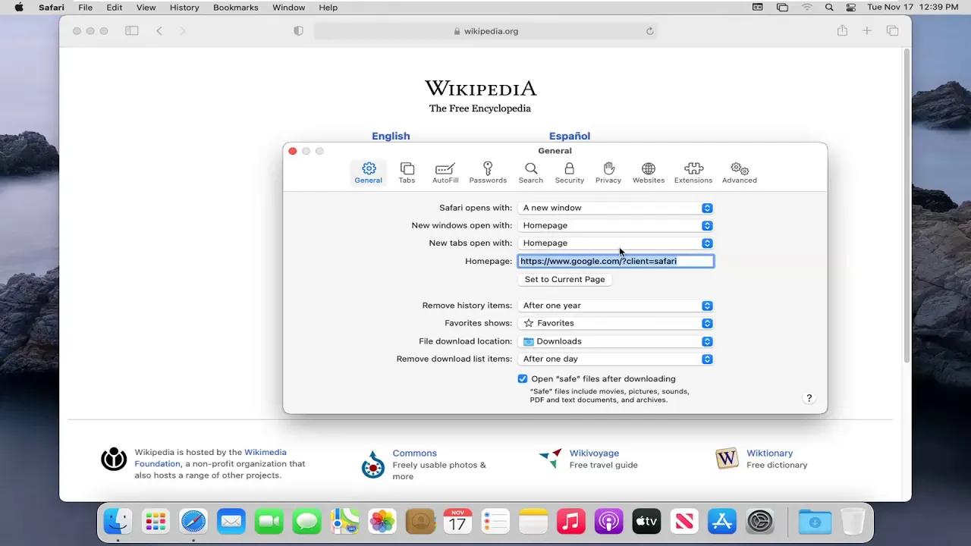Switch to Extensions preferences pane
The width and height of the screenshot is (971, 546).
pyautogui.click(x=693, y=173)
